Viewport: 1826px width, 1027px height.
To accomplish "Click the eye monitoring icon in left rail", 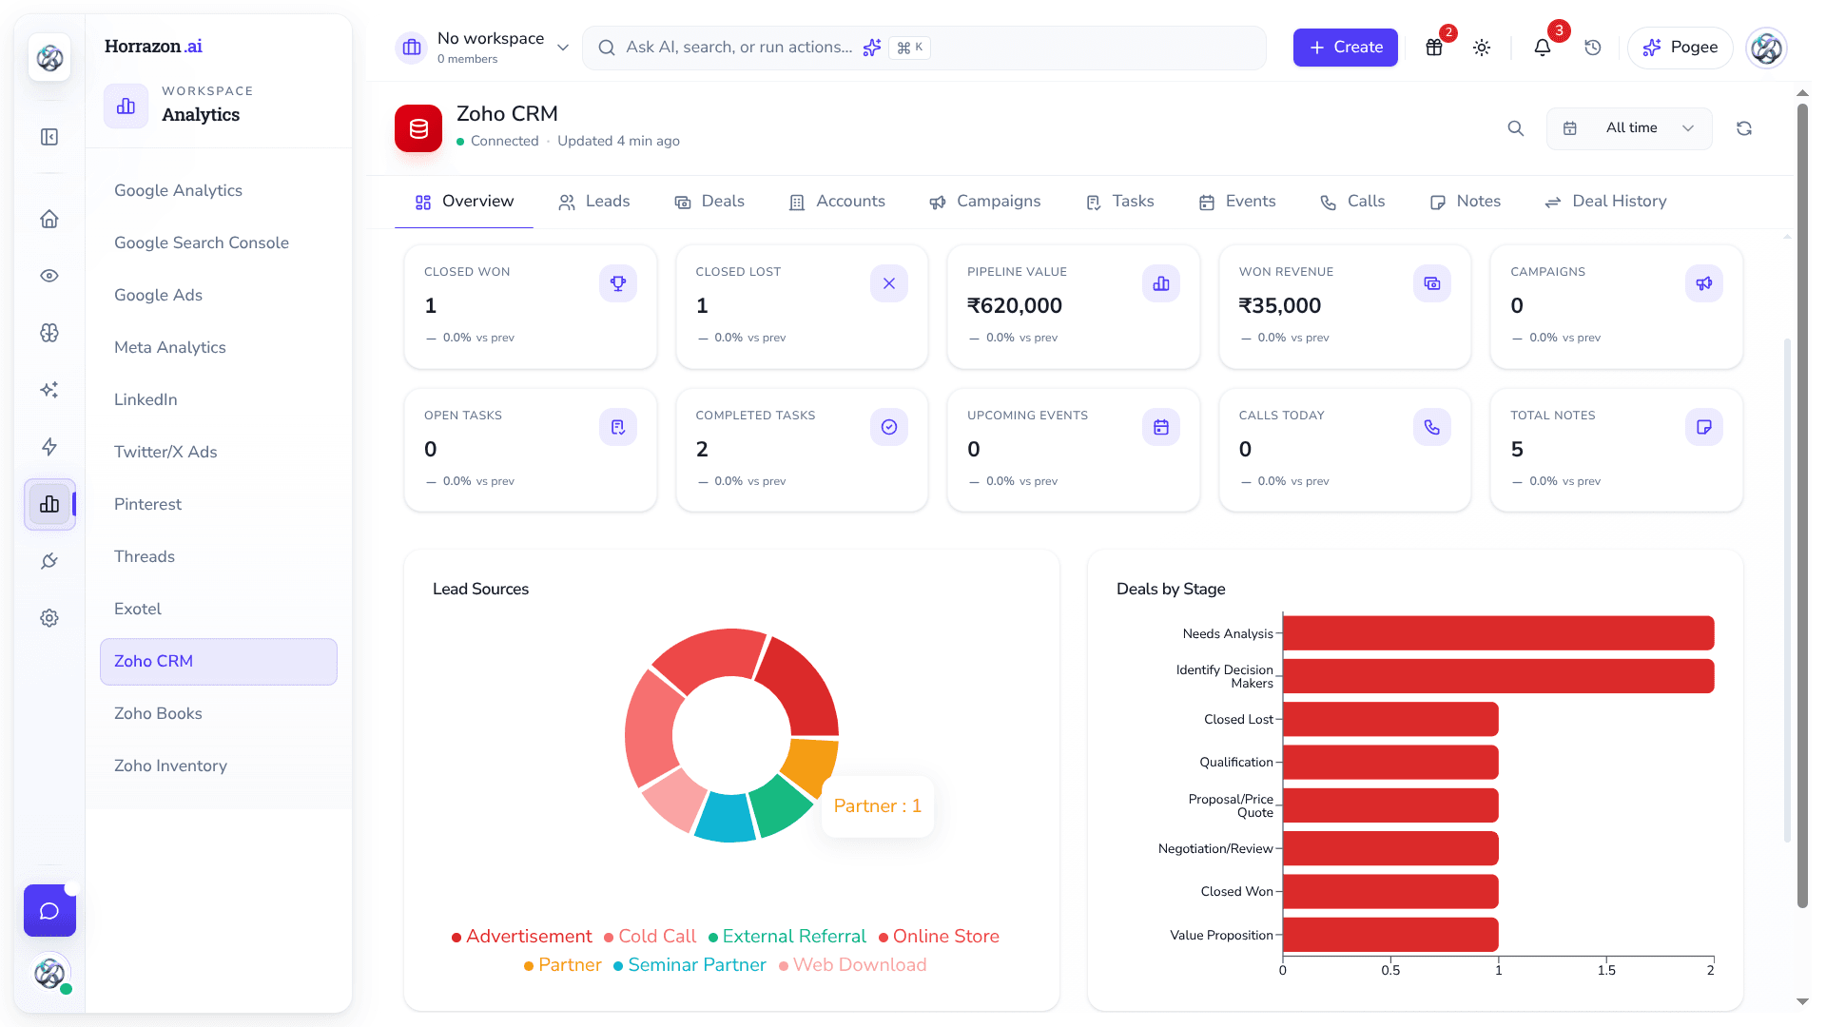I will click(x=49, y=276).
